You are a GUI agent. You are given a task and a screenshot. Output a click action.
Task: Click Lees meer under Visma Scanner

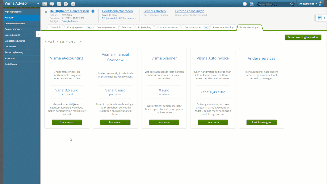[164, 122]
